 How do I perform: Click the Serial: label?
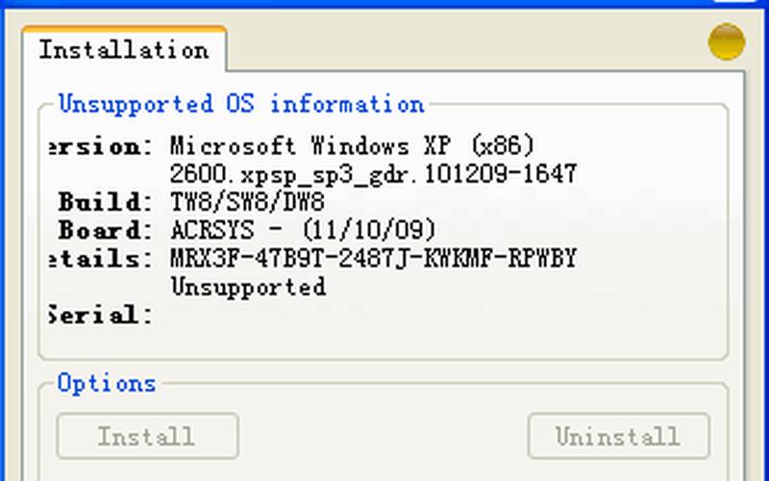tap(101, 316)
